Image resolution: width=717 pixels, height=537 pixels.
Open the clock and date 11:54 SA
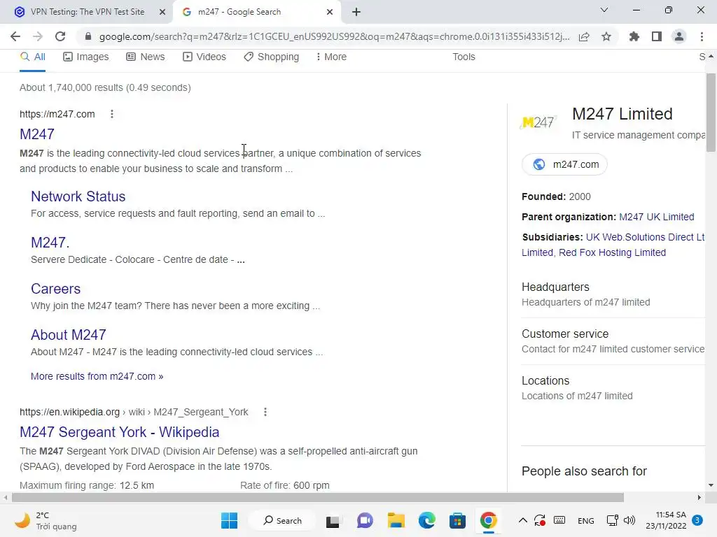click(666, 520)
